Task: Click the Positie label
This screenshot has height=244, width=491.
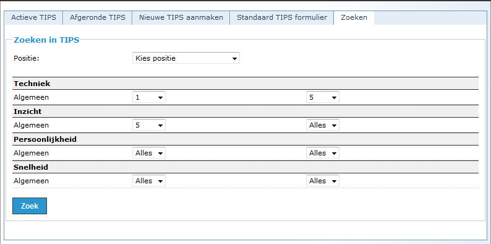Action: 27,58
